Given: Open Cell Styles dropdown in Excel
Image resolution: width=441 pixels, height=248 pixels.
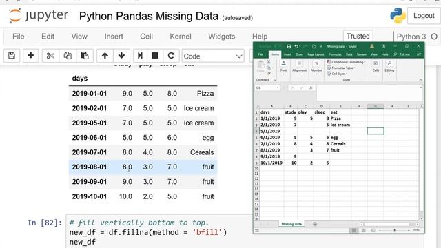Looking at the screenshot, I should pyautogui.click(x=337, y=74).
